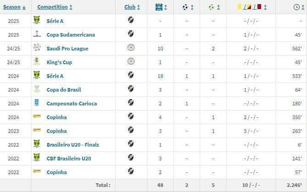The image size is (307, 192).
Task: Open the CBF Brasileiro U20 link
Action: point(69,158)
